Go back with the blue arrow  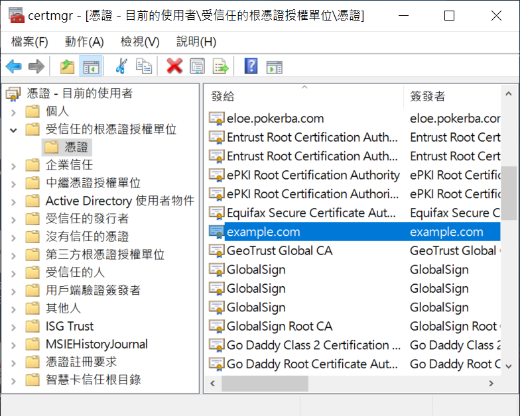click(x=13, y=66)
